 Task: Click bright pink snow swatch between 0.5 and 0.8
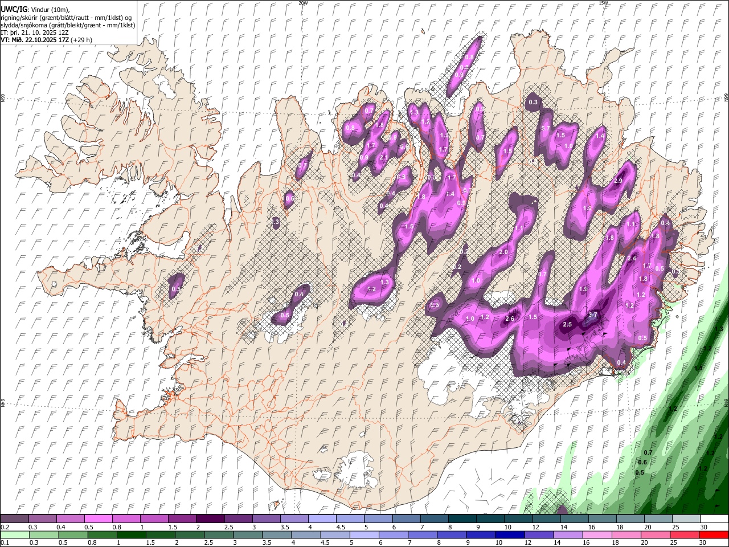[x=98, y=519]
